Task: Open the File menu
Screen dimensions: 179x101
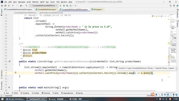Action: click(x=6, y=2)
